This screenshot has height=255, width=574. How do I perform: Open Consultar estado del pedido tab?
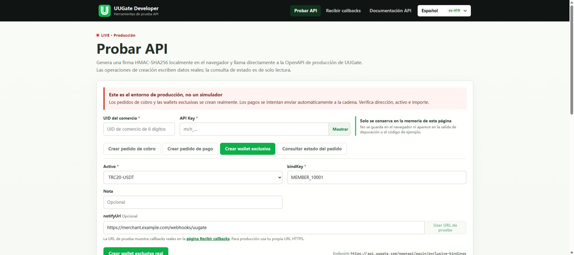(312, 149)
